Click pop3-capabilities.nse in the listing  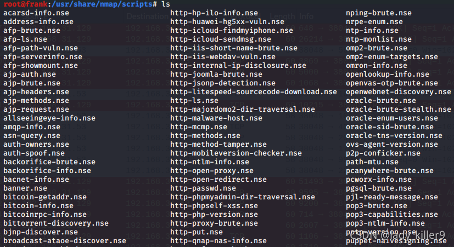[392, 215]
